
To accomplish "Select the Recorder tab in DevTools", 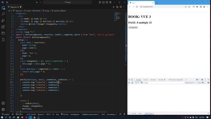I will (162, 80).
